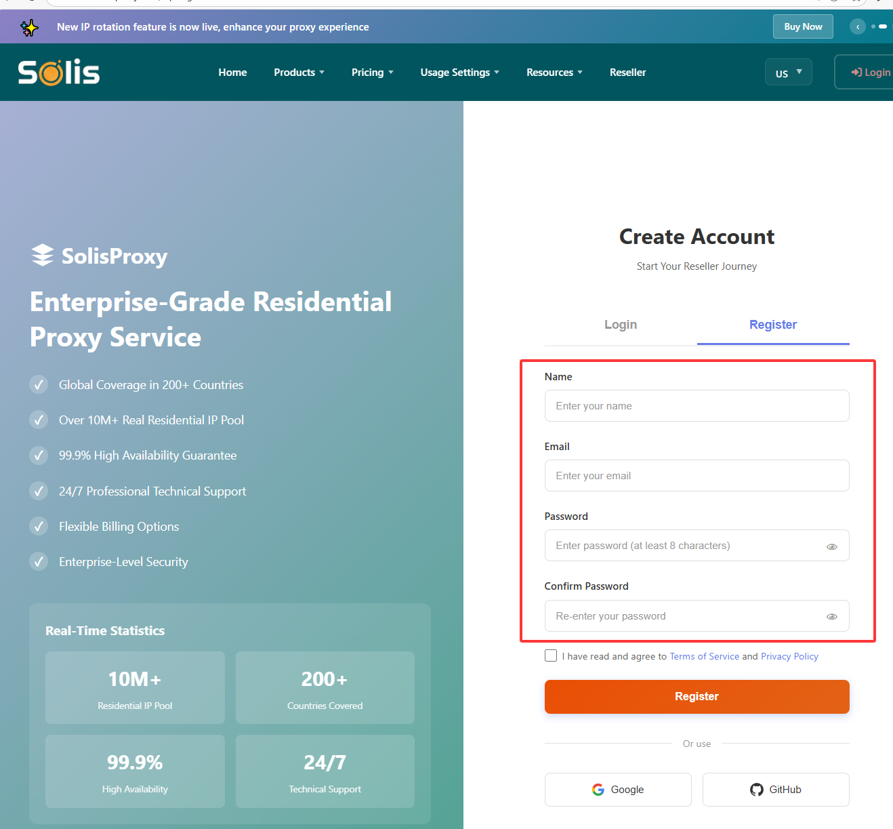Focus the Re-enter your password field
The image size is (893, 829).
(697, 616)
